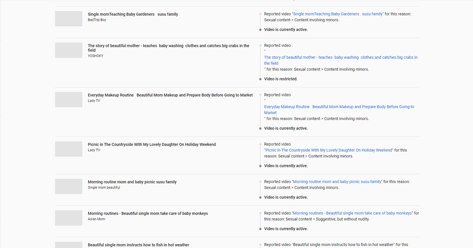Select Video is currently active under Picnic report
Viewport: 473px width, 248px height.
click(x=286, y=166)
